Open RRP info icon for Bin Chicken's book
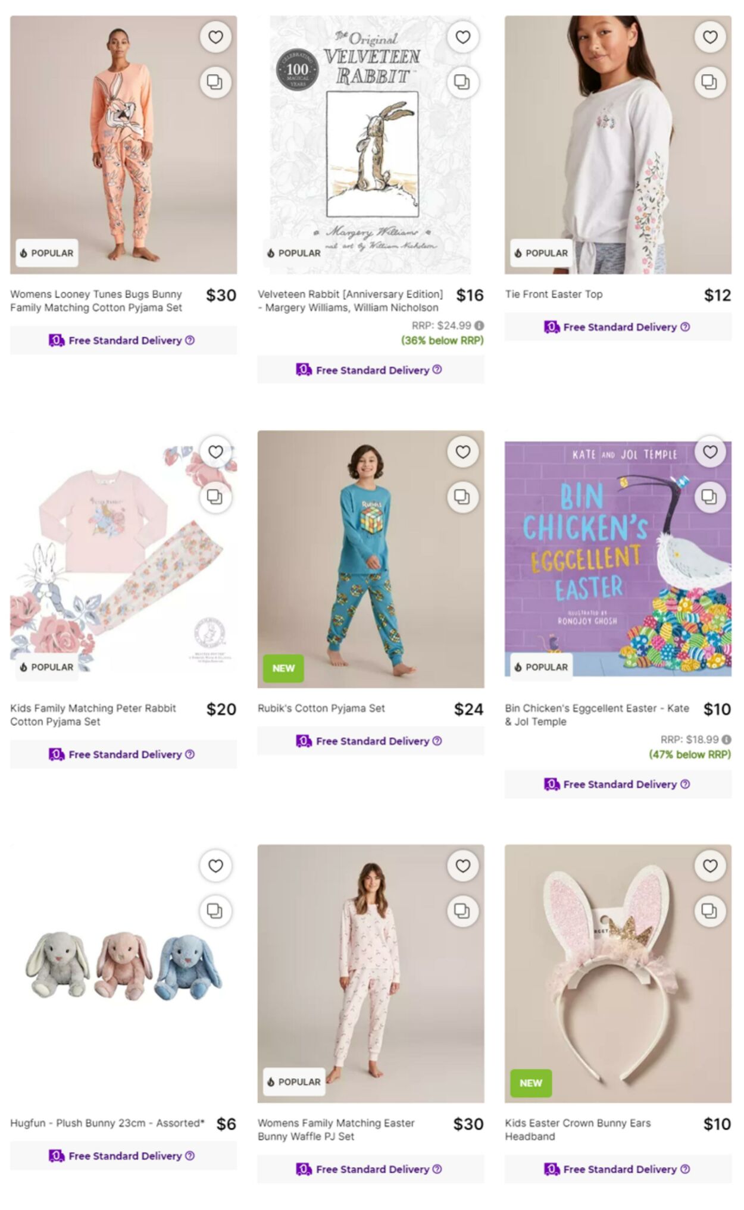Viewport: 744px width, 1210px height. coord(727,739)
